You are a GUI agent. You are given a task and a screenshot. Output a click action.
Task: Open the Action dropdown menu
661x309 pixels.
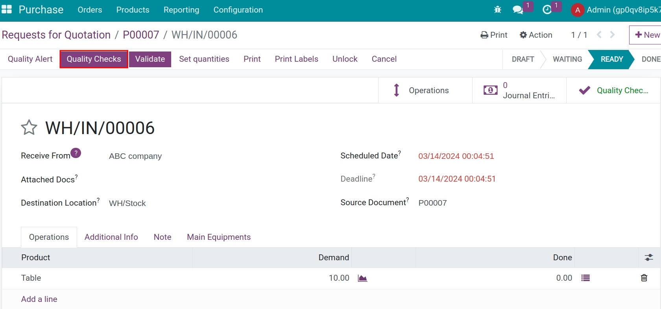(536, 35)
